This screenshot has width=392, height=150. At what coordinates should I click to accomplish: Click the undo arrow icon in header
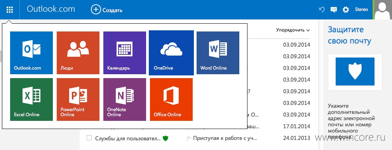(322, 10)
